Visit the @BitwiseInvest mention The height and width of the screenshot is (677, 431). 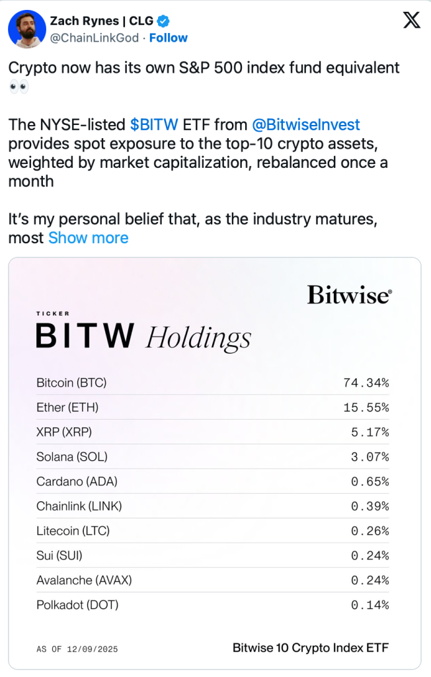click(306, 124)
